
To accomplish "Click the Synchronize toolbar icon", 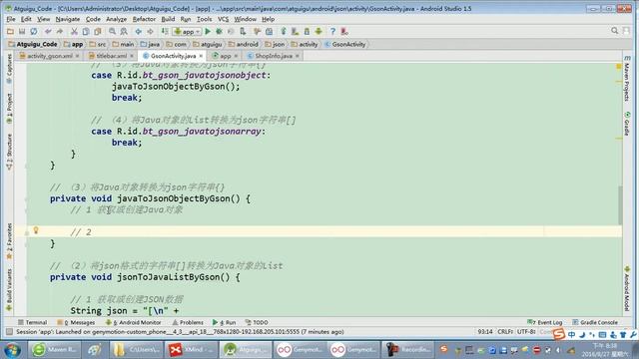I will (33, 31).
